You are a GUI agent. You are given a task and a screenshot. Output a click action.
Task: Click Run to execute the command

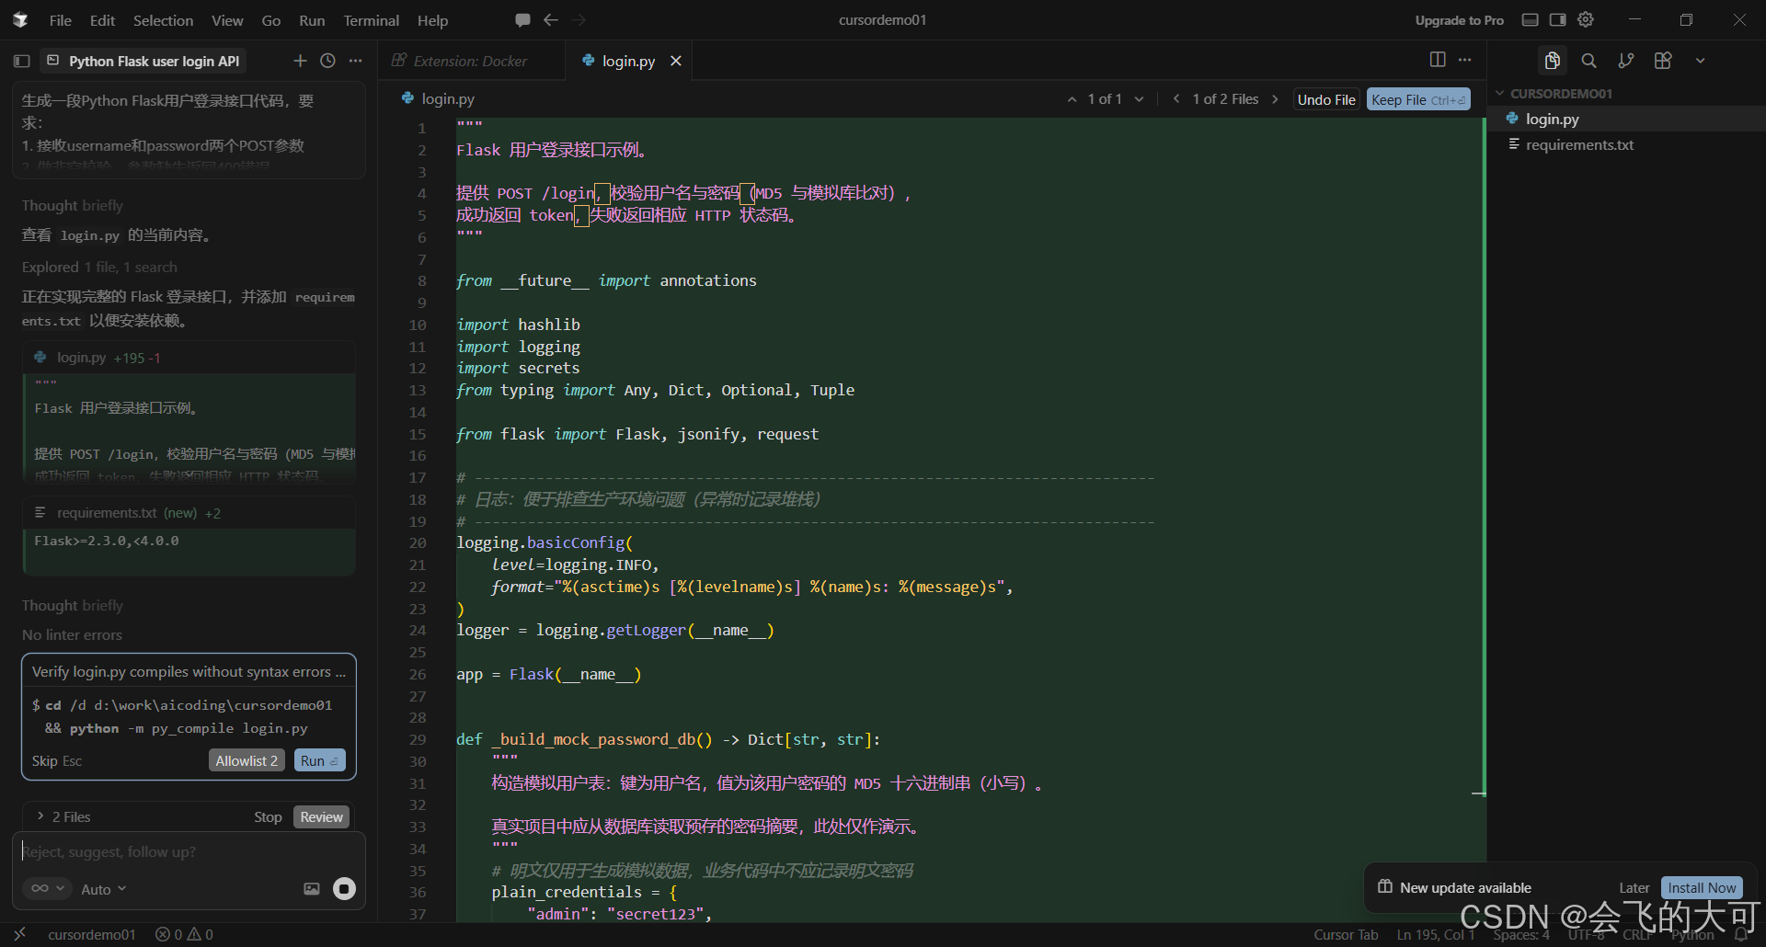319,760
